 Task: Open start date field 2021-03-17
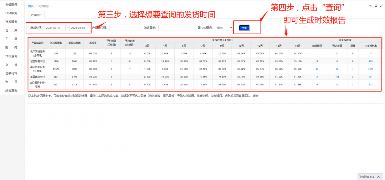(x=55, y=28)
